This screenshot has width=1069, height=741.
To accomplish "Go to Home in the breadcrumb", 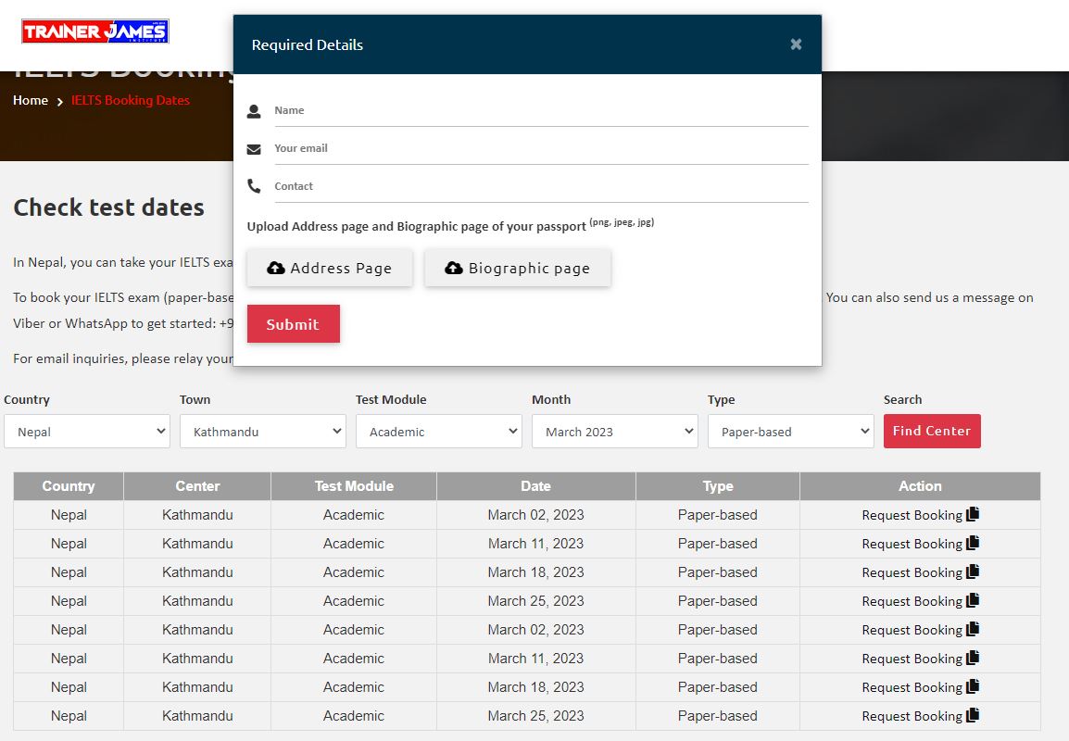I will 31,100.
